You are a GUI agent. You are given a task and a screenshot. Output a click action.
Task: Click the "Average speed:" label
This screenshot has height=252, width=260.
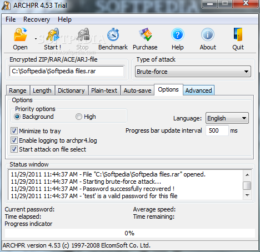coord(154,209)
